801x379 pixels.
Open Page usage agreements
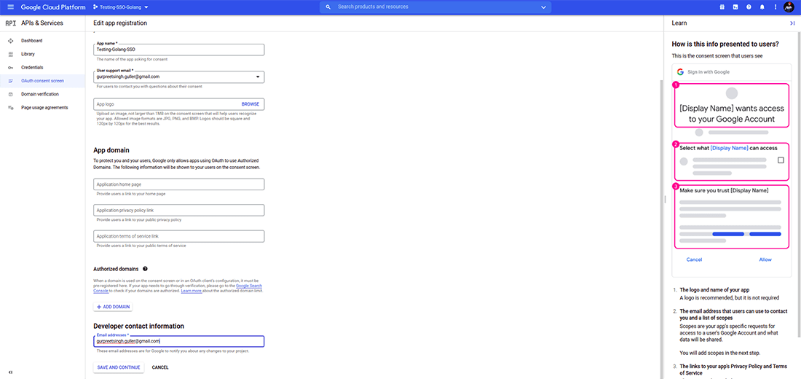click(42, 107)
